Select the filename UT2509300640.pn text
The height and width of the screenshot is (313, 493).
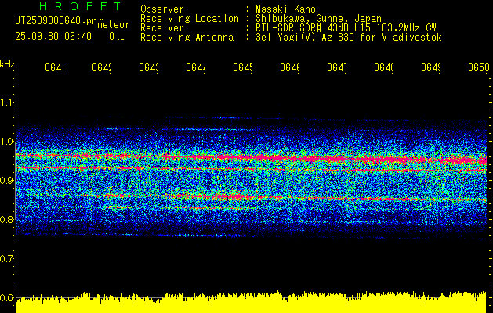click(x=56, y=21)
